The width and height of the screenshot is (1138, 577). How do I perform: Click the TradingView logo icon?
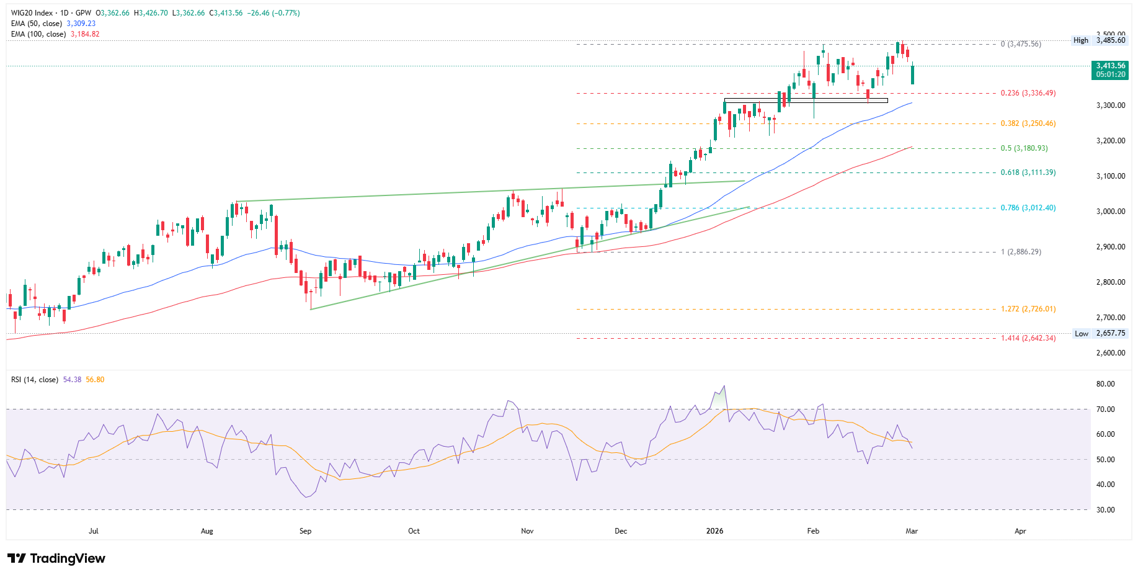17,558
